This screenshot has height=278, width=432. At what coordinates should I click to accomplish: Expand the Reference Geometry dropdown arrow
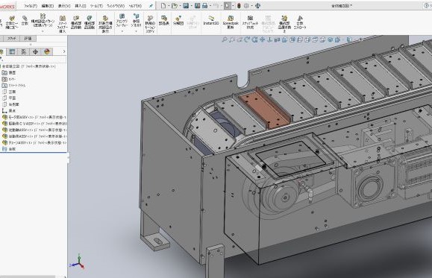(136, 31)
